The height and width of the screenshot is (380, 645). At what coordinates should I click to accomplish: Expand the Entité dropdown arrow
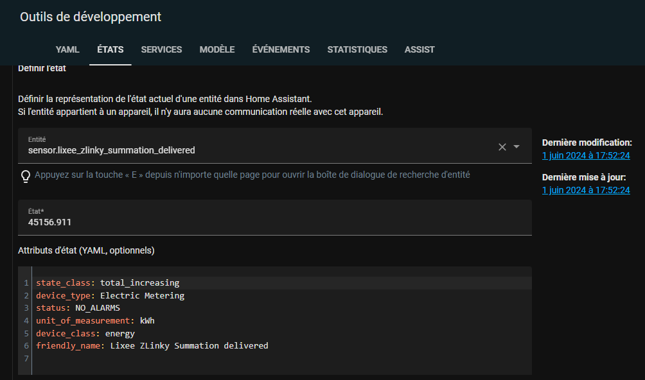pos(517,146)
